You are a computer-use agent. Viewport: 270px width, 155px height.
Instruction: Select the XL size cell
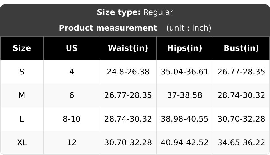click(22, 143)
